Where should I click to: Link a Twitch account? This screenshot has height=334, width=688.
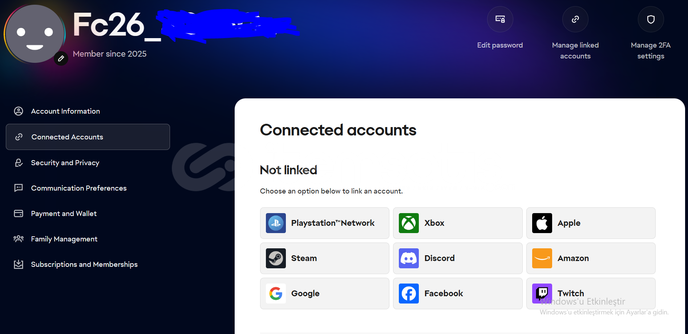click(x=591, y=293)
